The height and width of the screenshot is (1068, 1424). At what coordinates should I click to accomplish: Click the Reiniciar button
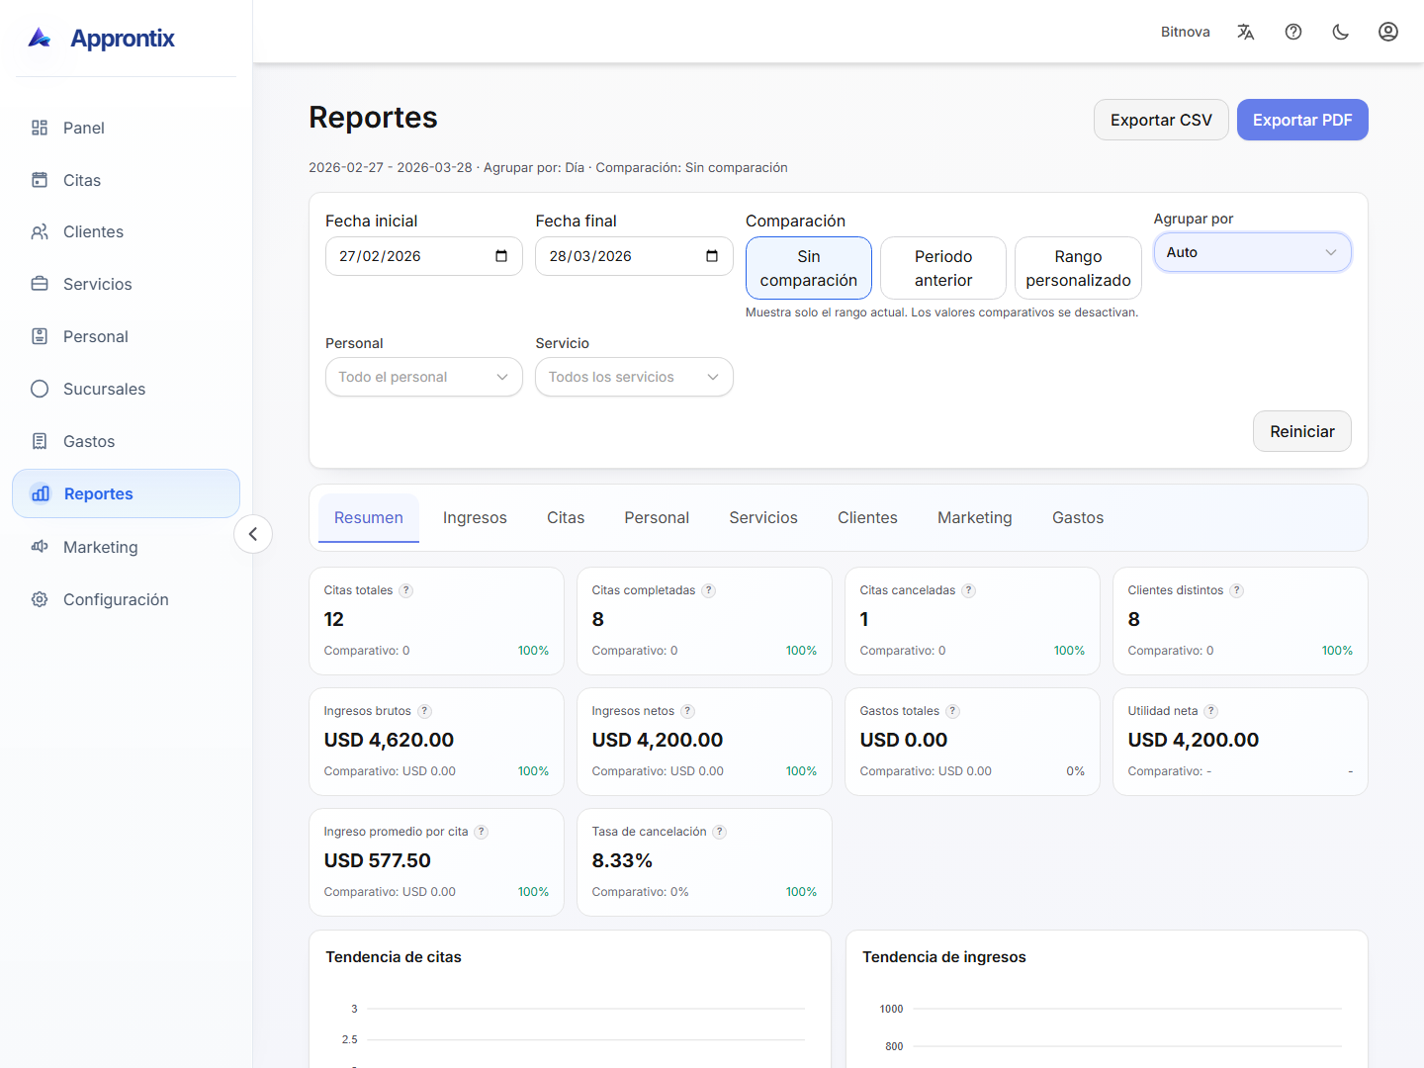[x=1302, y=431]
